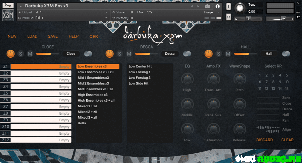Open the MIDI channel dropdown
The width and height of the screenshot is (302, 163).
pyautogui.click(x=106, y=18)
